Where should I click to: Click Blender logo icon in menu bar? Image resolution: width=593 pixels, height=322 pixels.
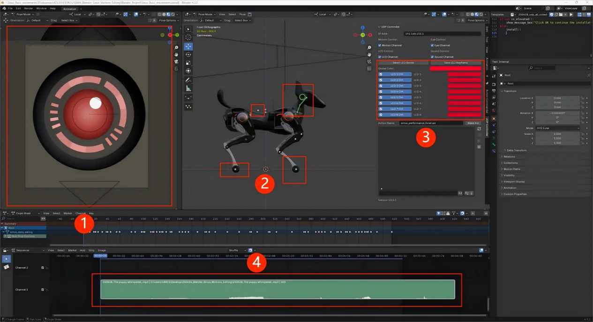[x=4, y=8]
